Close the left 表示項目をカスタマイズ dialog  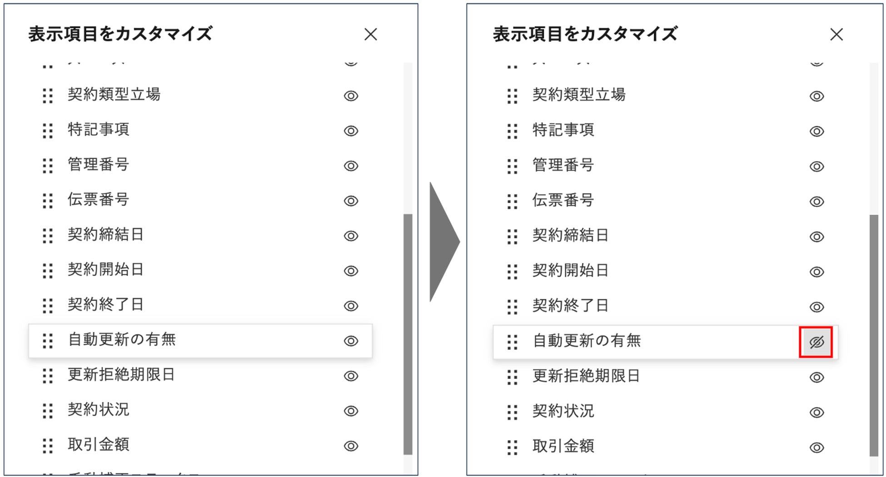click(371, 34)
